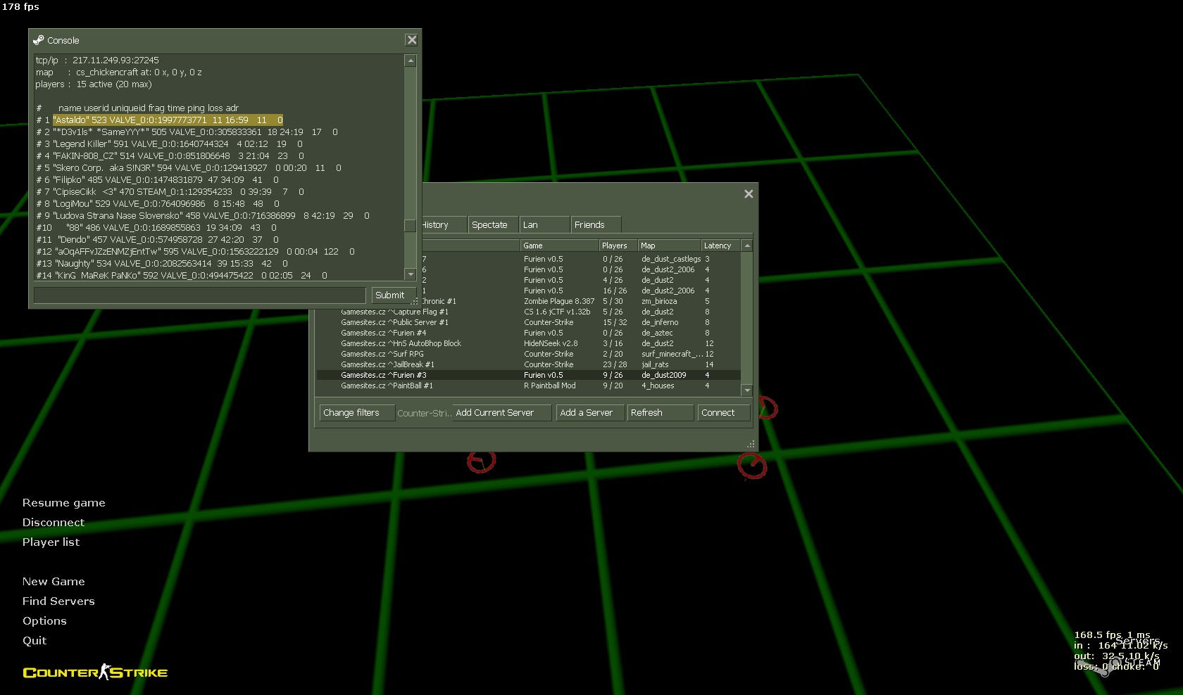Viewport: 1183px width, 695px height.
Task: Select Gamesites.cz ^Furien #4 server
Action: (528, 333)
